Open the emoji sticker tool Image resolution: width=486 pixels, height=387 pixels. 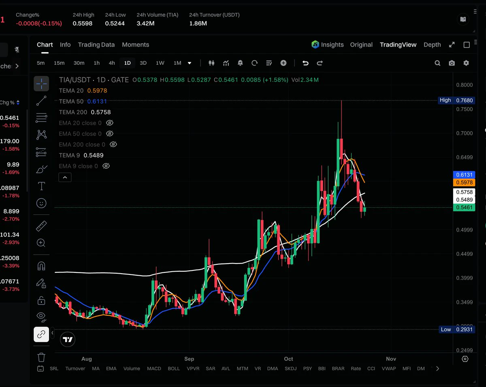(41, 203)
